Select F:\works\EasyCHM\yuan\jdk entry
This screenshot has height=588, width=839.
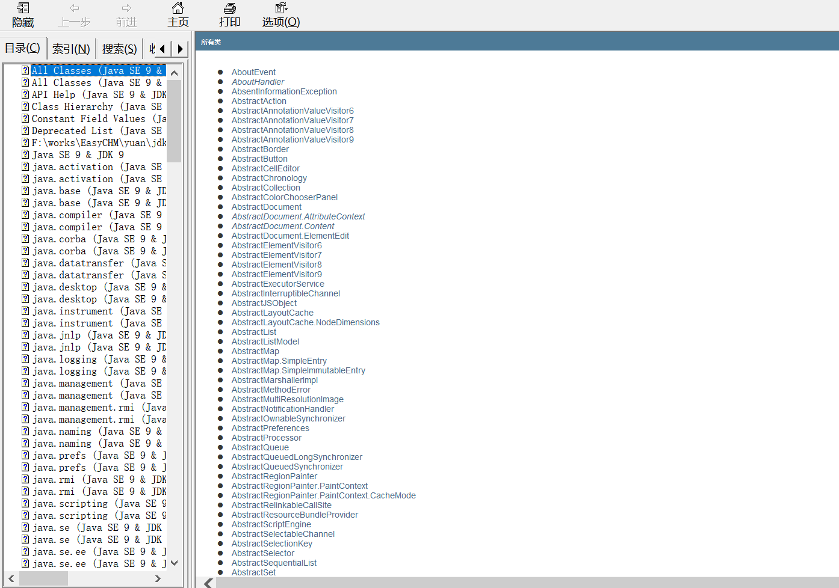[99, 142]
